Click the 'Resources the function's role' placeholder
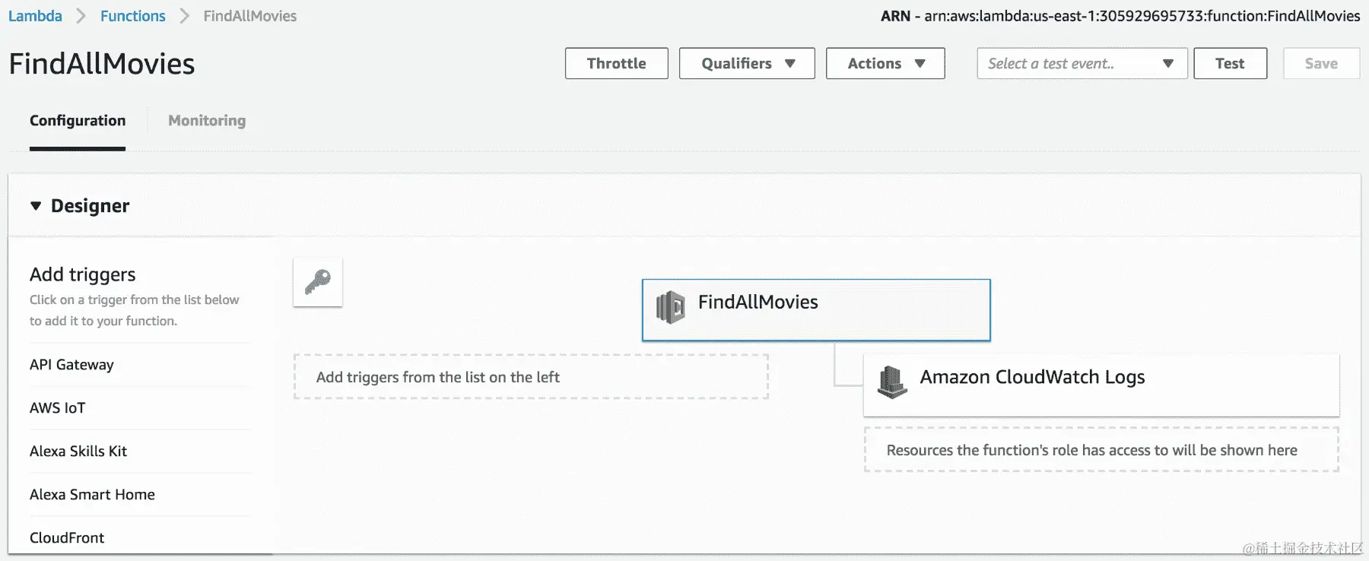This screenshot has height=561, width=1369. (1101, 450)
